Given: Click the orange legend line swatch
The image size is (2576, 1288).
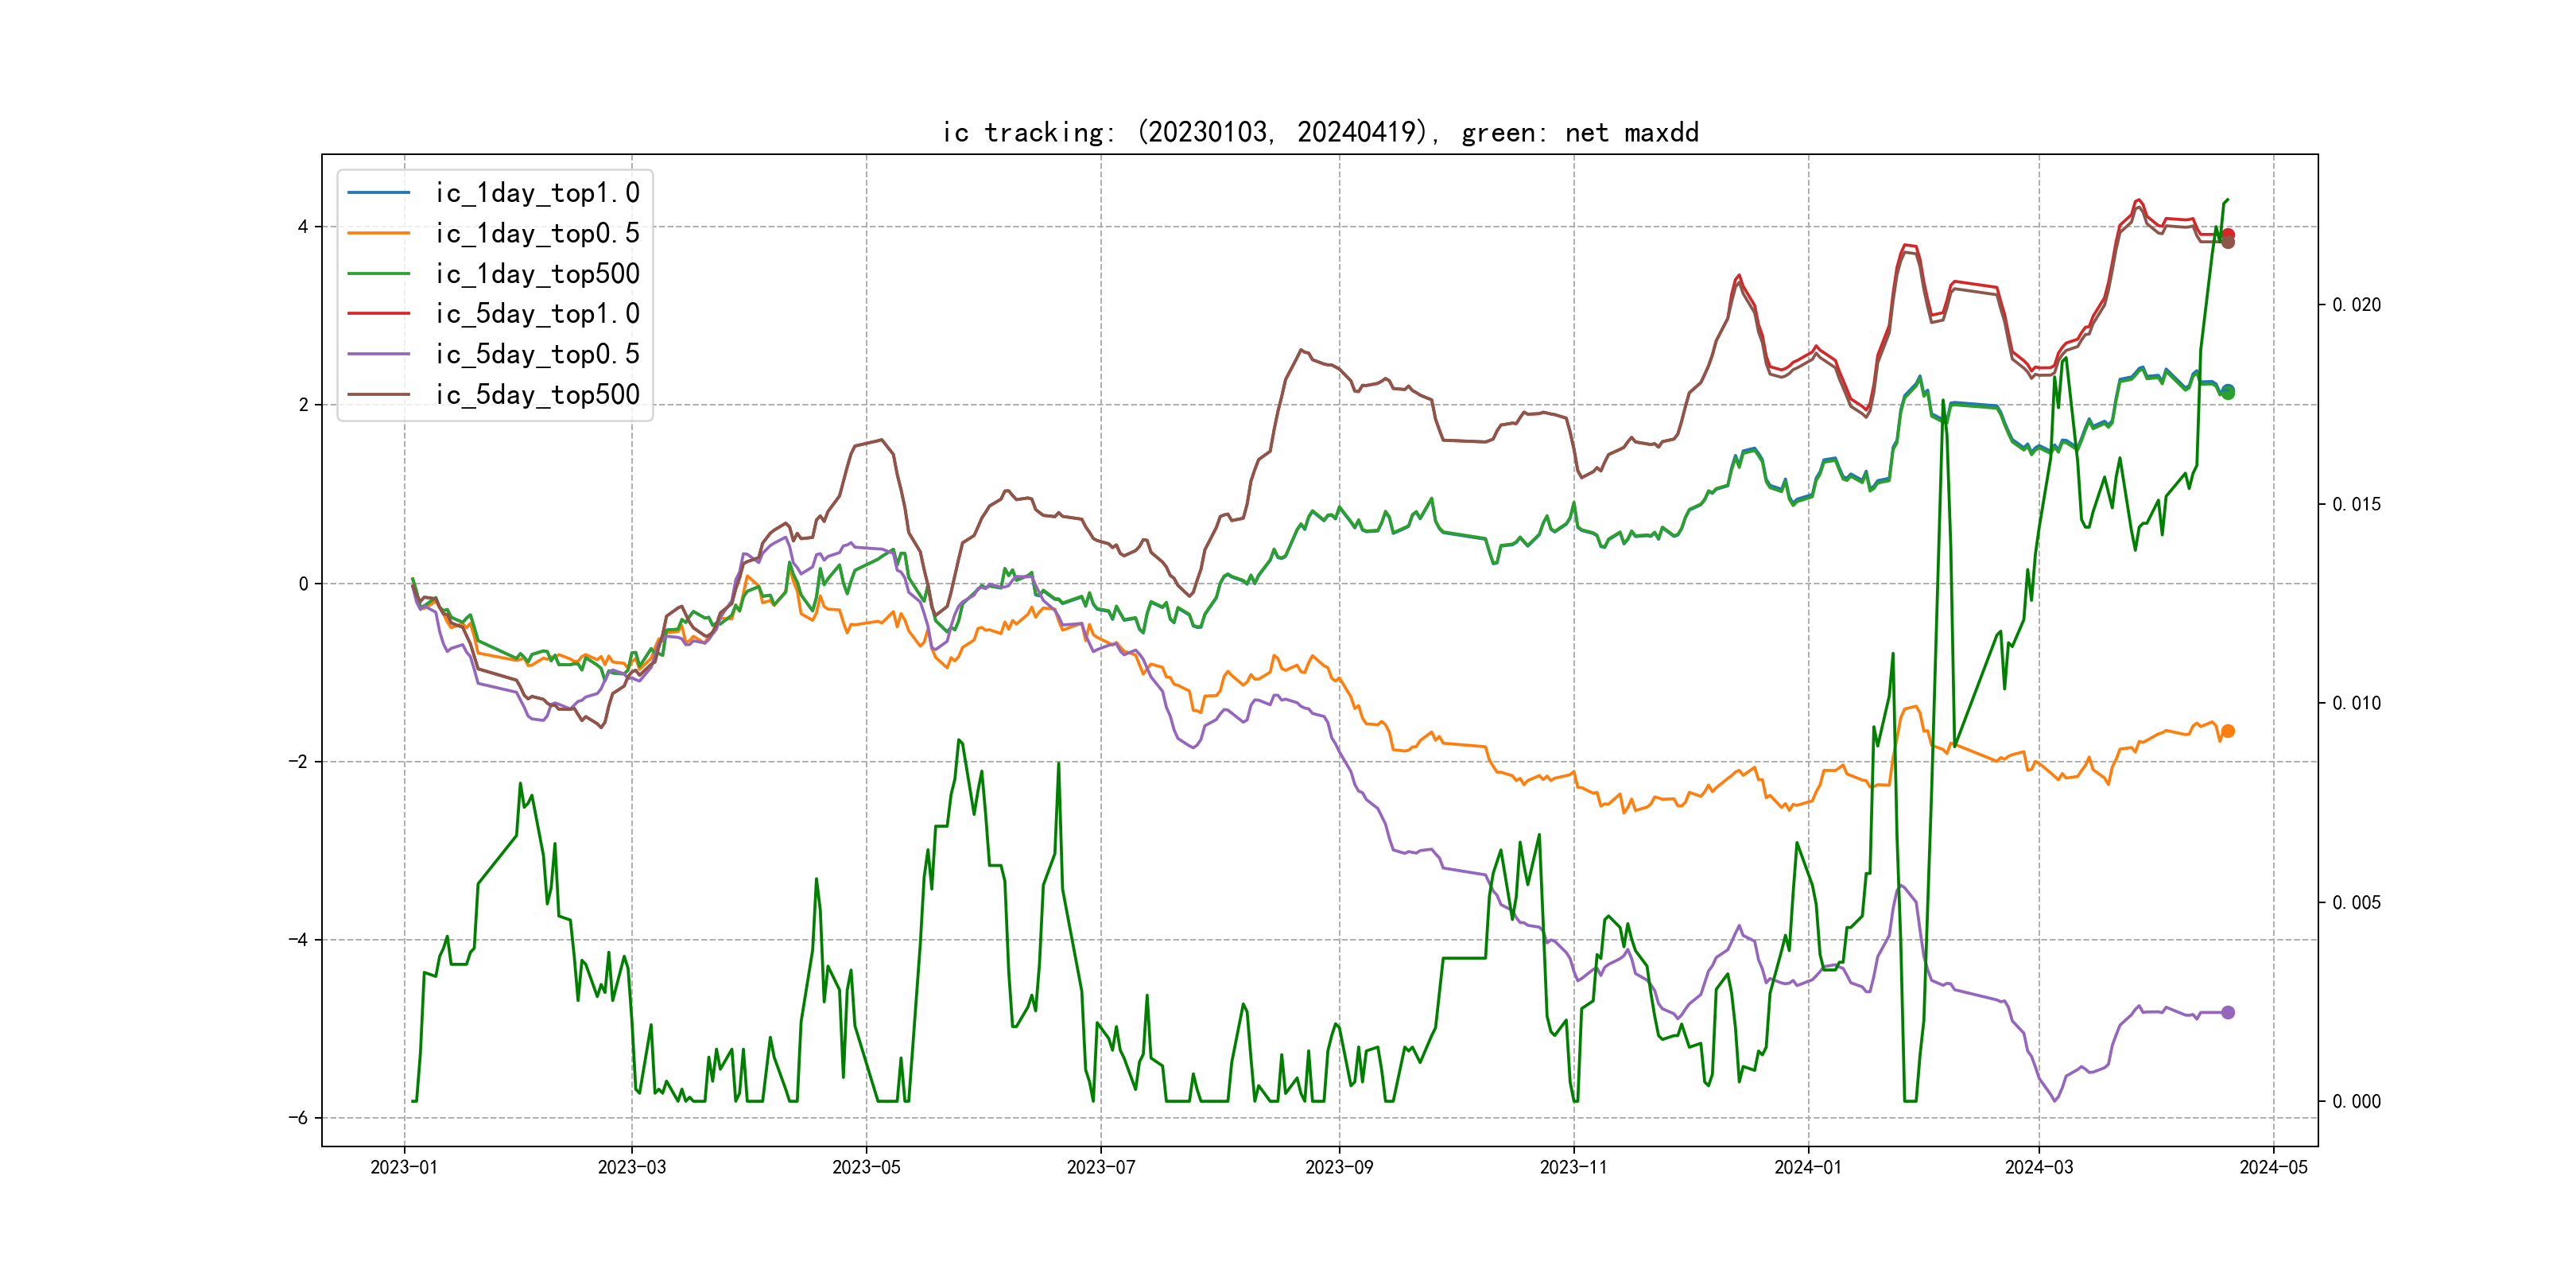Looking at the screenshot, I should pyautogui.click(x=378, y=233).
